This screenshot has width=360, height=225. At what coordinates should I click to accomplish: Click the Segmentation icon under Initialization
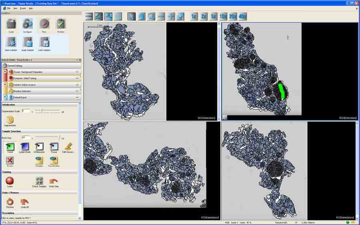tap(10, 120)
